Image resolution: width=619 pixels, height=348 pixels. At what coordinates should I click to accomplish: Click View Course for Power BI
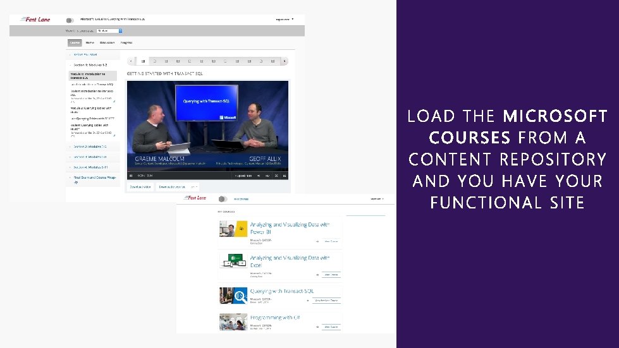coord(331,241)
